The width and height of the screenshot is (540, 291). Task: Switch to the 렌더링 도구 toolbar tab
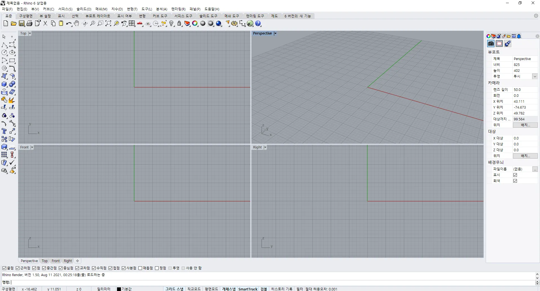click(255, 16)
